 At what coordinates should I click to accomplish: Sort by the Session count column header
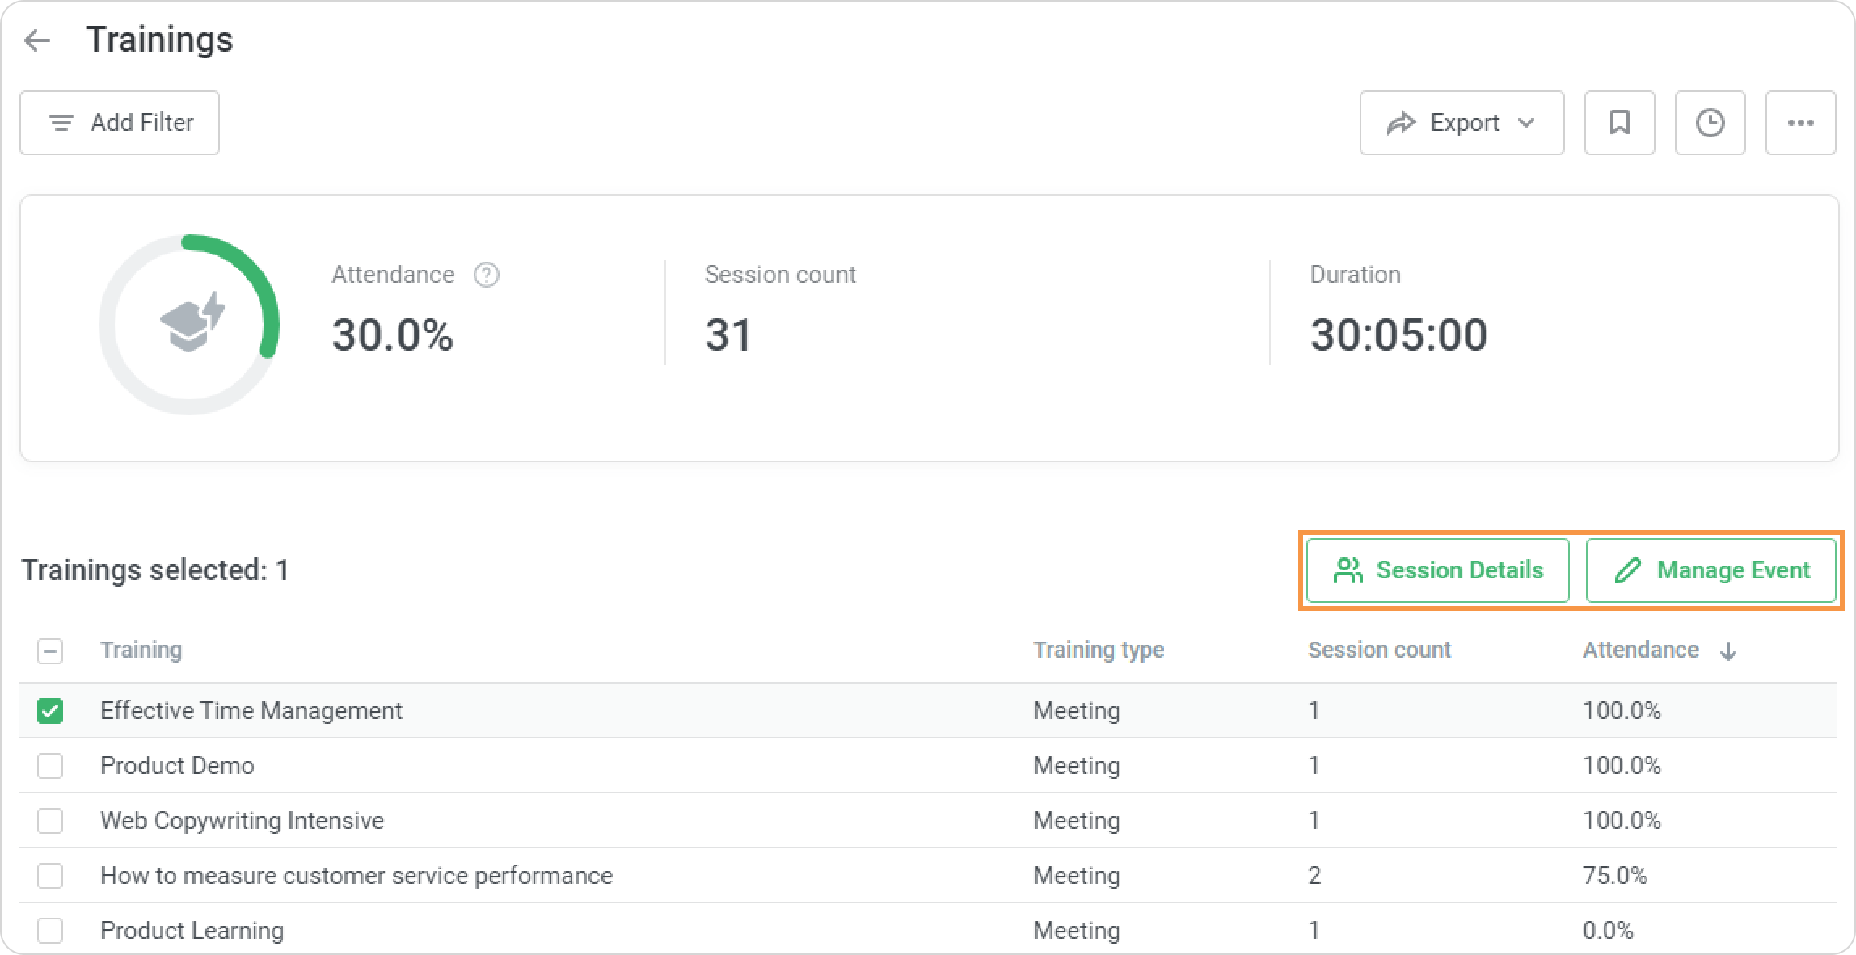[1379, 650]
